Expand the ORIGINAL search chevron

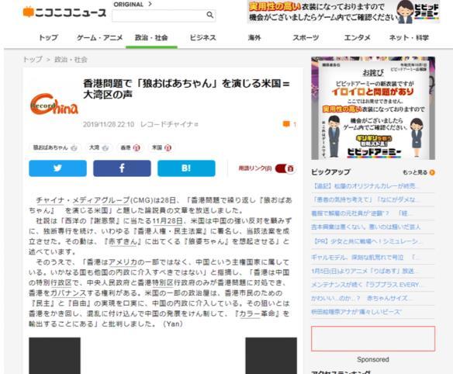click(x=150, y=4)
